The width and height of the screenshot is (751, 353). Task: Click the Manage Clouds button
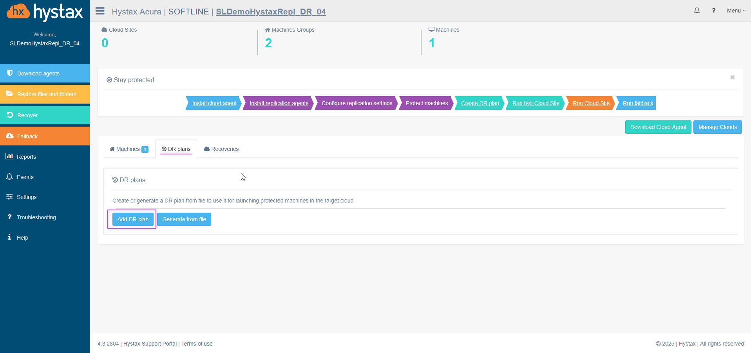(717, 127)
